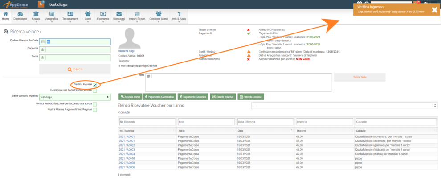Uncheck the Verifica Ingressi checkbox
441x181 pixels.
95,85
